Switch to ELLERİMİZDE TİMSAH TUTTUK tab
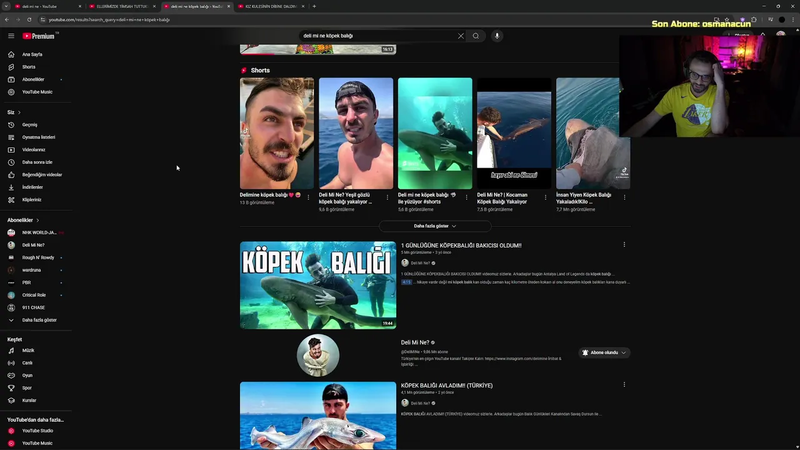Image resolution: width=800 pixels, height=450 pixels. coord(122,6)
